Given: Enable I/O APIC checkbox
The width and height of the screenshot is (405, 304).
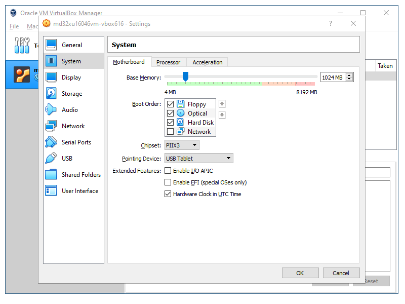Looking at the screenshot, I should [168, 171].
